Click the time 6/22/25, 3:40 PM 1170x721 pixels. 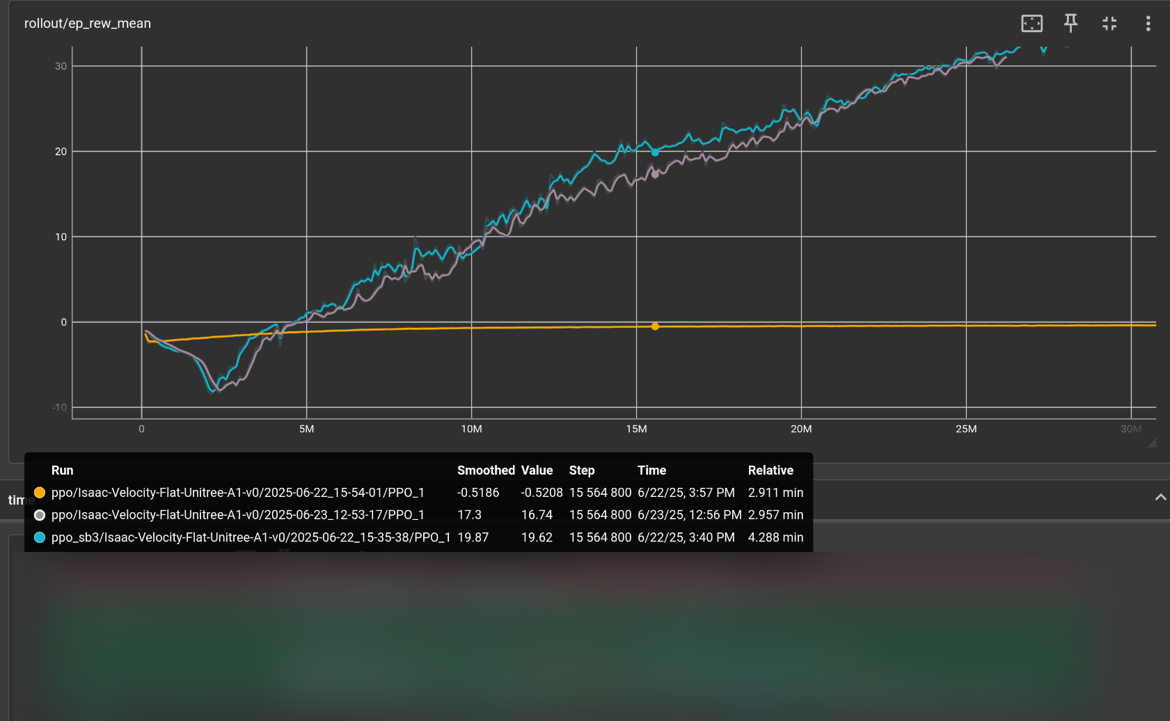(686, 537)
